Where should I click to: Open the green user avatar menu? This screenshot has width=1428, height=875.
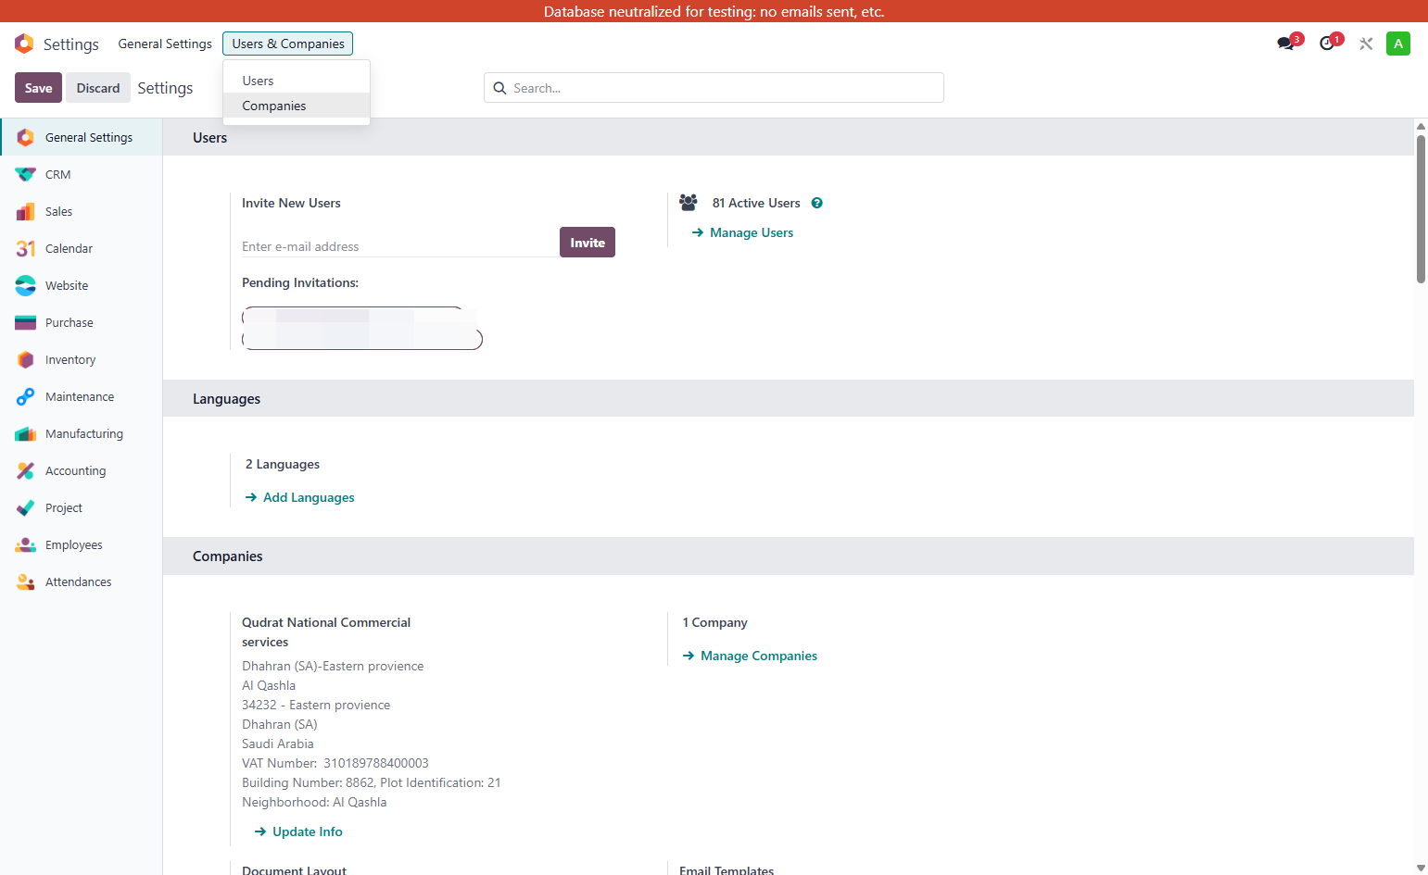pyautogui.click(x=1398, y=44)
